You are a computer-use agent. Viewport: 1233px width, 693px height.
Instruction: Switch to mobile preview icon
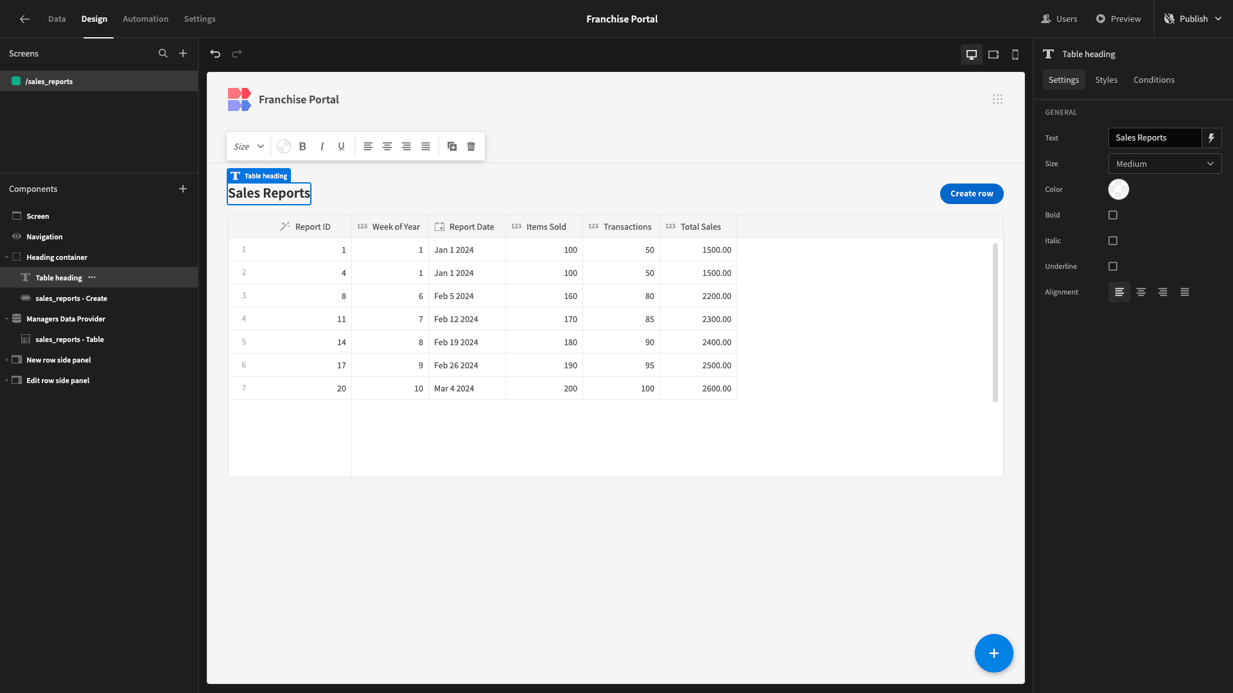coord(1015,55)
